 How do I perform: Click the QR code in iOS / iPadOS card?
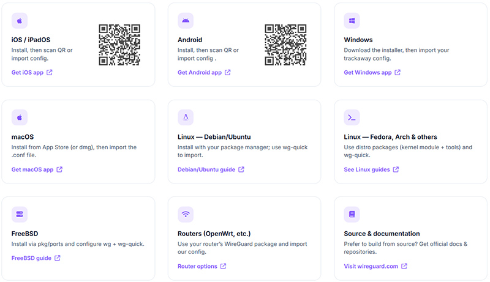120,45
